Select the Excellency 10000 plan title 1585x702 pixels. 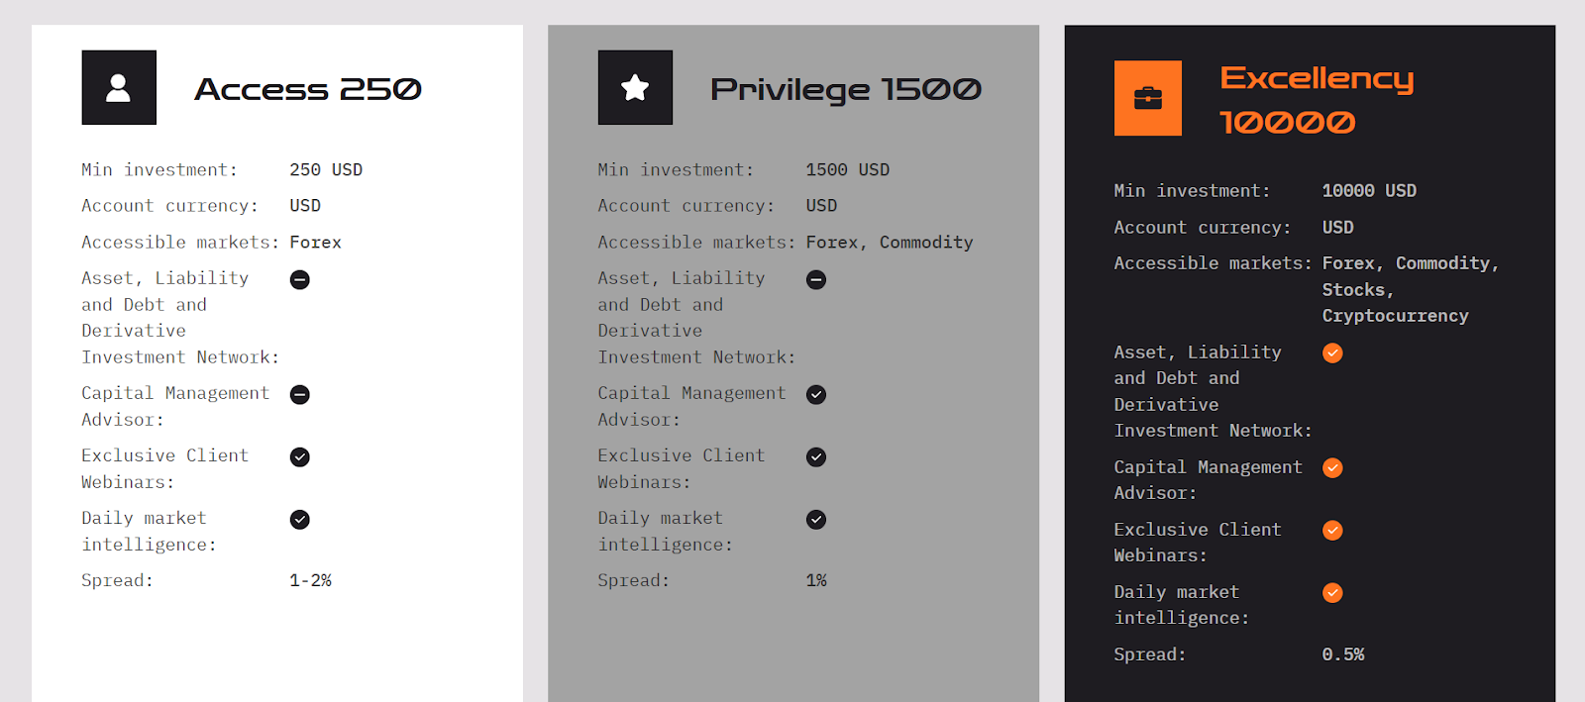pos(1317,99)
